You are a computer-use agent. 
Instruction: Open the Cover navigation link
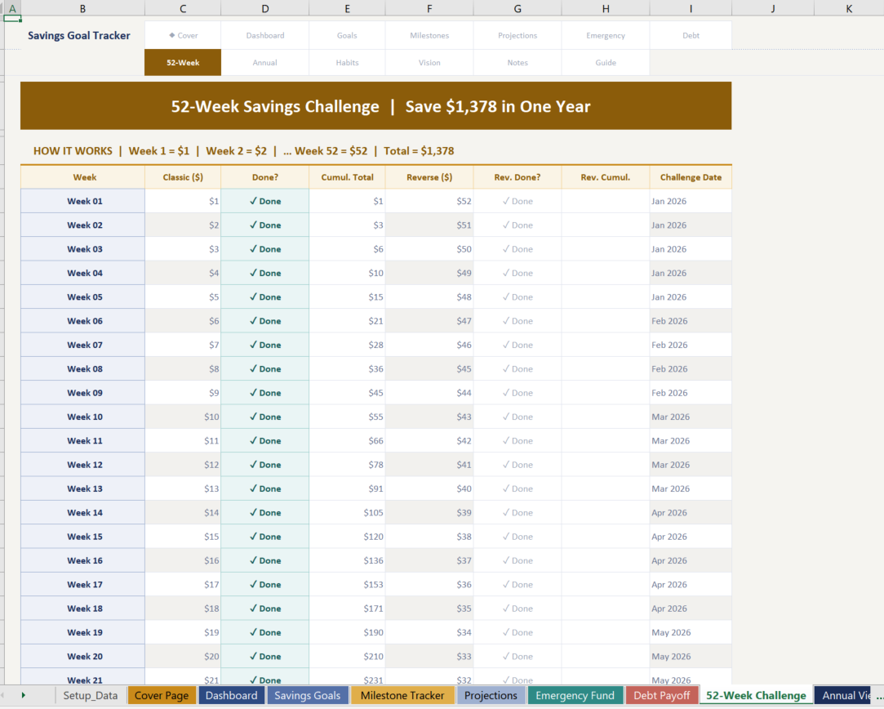pos(183,35)
